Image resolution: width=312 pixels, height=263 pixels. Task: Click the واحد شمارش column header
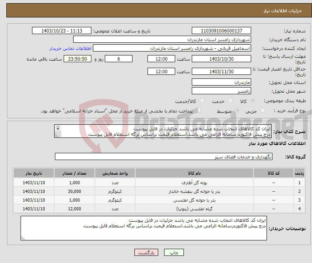coord(115,173)
